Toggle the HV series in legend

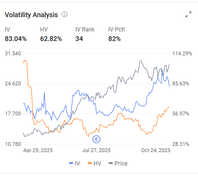pyautogui.click(x=94, y=164)
